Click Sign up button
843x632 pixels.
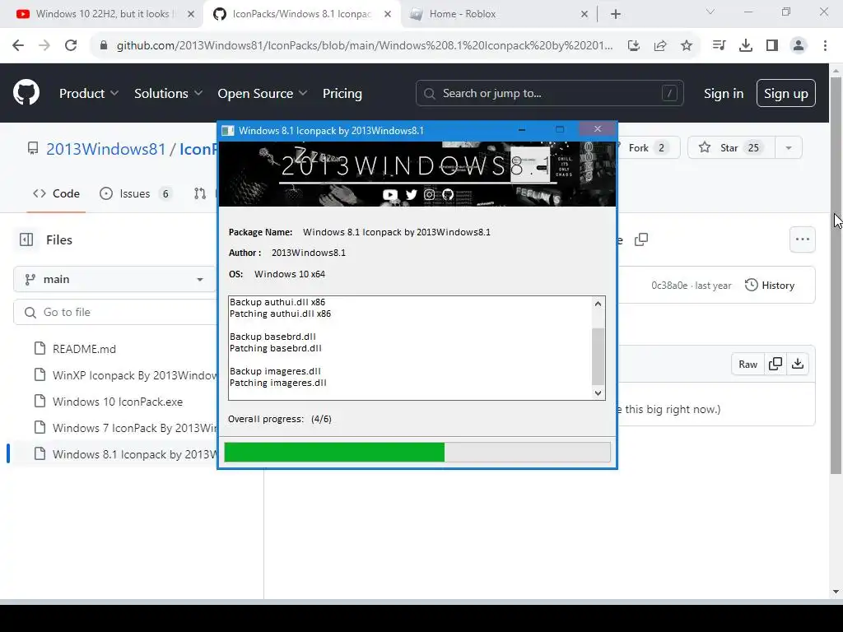pyautogui.click(x=786, y=94)
